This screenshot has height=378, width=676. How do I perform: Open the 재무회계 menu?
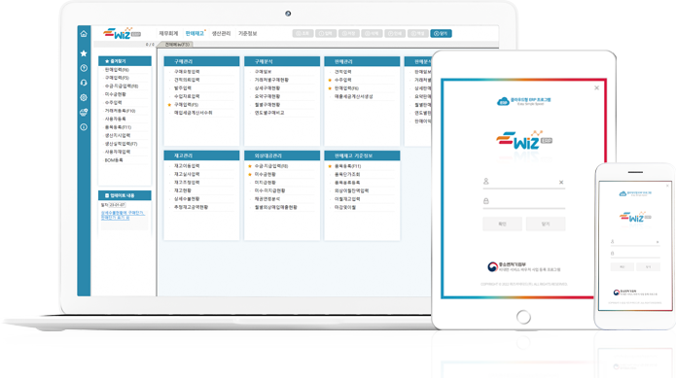coord(168,33)
